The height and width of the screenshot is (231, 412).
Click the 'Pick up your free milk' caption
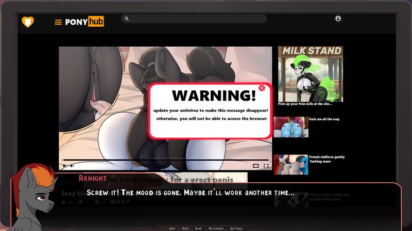point(305,104)
